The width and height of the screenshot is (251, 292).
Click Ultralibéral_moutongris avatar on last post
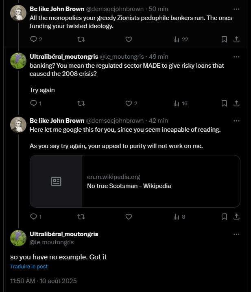coord(18,238)
